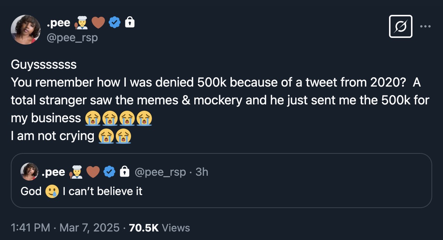Image resolution: width=443 pixels, height=240 pixels.
Task: Click the brown heart emoji in the header name
Action: coord(99,23)
